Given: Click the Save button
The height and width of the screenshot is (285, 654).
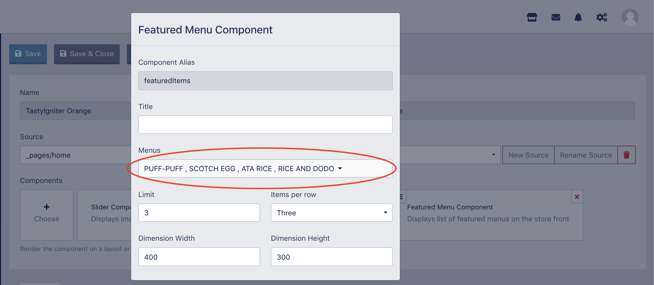Looking at the screenshot, I should point(28,54).
